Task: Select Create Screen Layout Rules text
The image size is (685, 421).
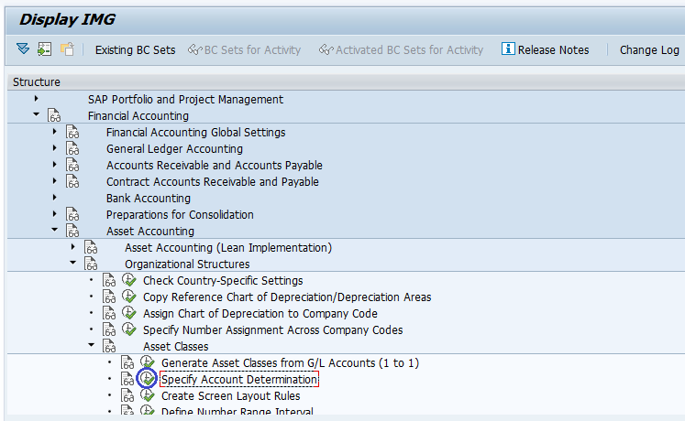Action: [231, 396]
